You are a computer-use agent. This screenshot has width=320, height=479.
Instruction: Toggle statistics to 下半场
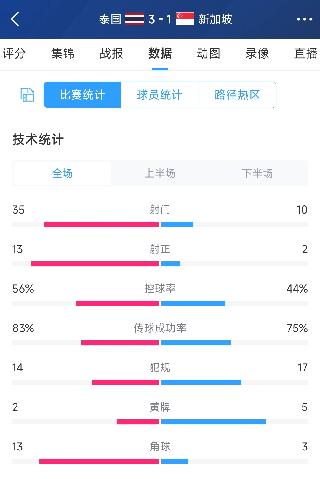(257, 173)
